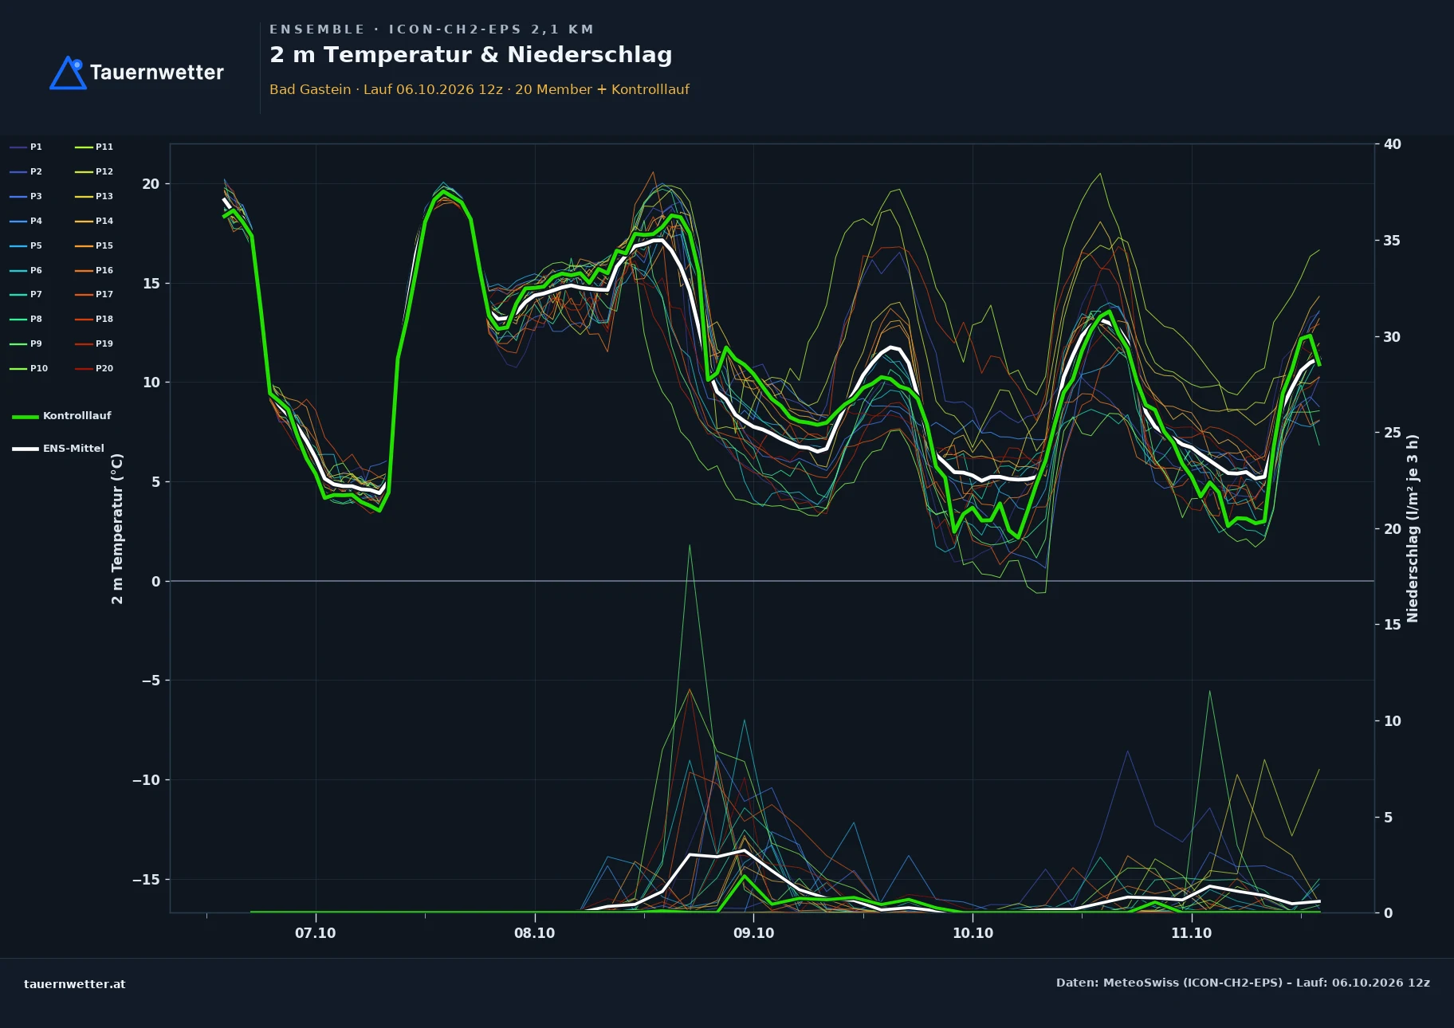Screen dimensions: 1454x1028
Task: Click the P8 green legend entry
Action: (26, 320)
